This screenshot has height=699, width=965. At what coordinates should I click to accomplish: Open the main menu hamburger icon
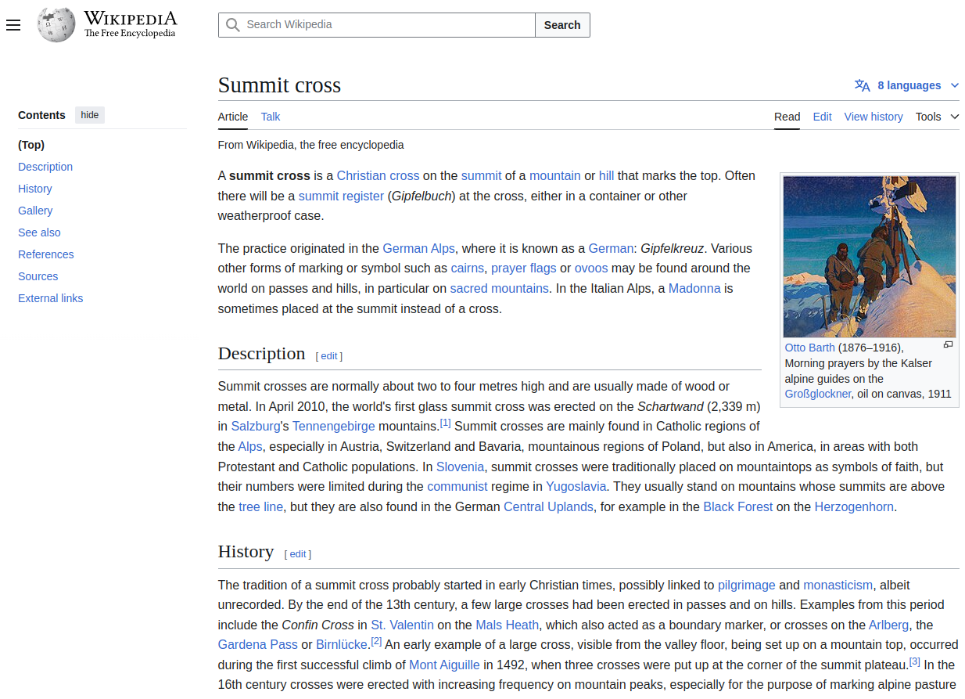13,25
